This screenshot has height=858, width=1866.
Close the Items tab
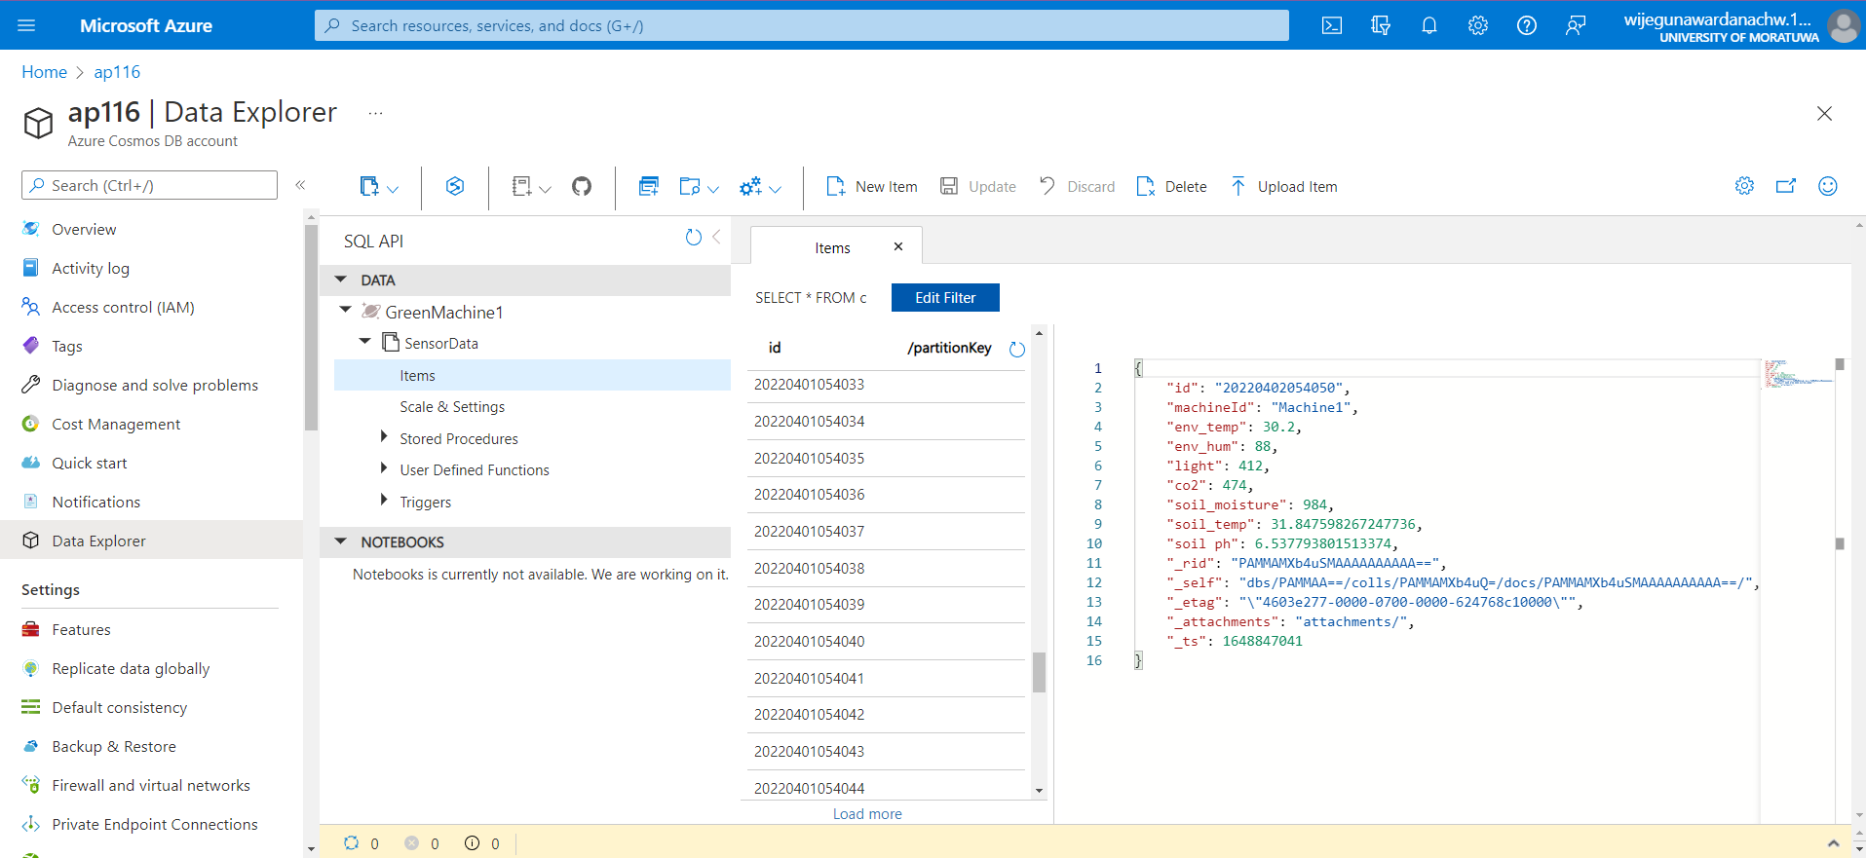coord(898,246)
